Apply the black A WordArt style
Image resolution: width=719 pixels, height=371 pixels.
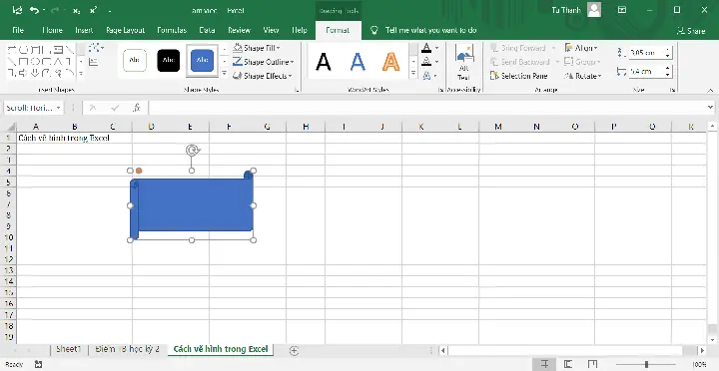[324, 62]
